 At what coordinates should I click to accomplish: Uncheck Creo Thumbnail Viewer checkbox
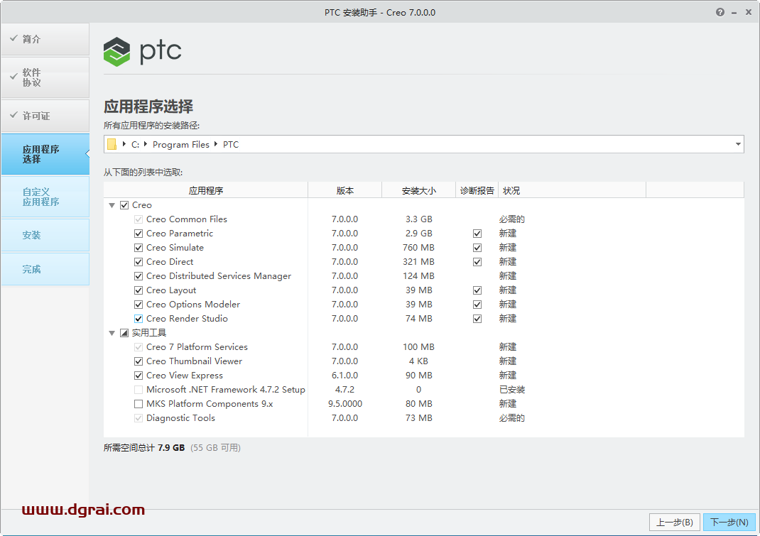[139, 361]
